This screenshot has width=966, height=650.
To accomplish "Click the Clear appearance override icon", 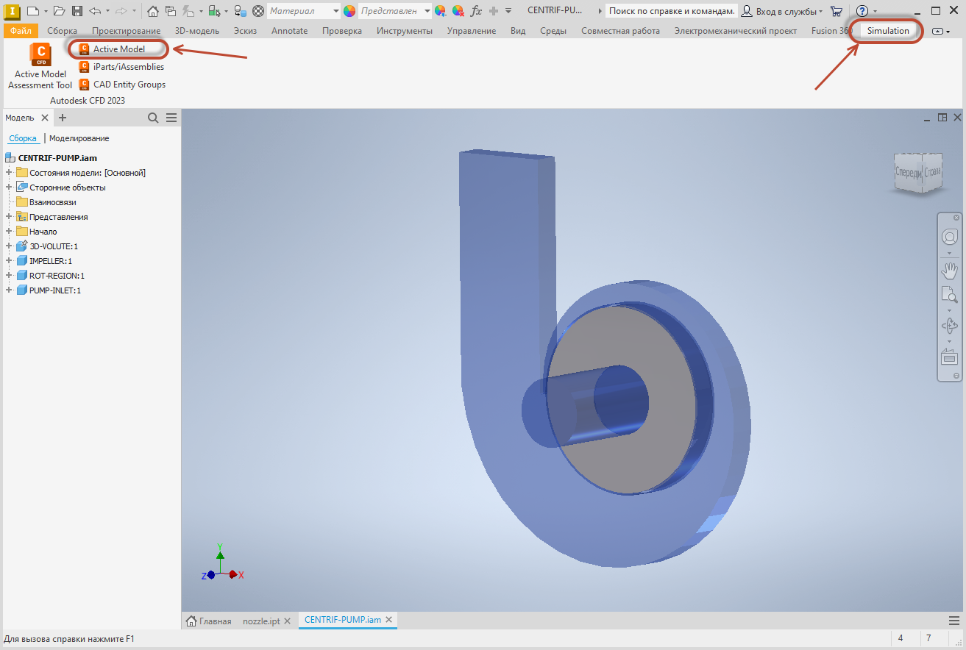I will pyautogui.click(x=458, y=11).
